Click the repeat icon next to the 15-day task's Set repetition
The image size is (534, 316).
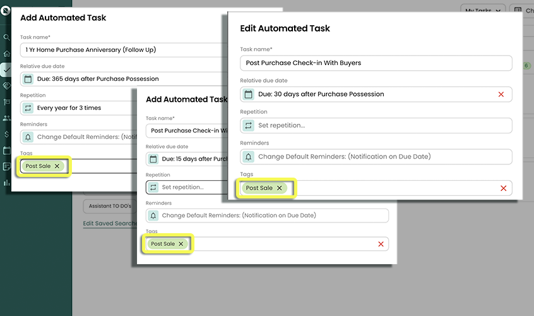tap(153, 187)
